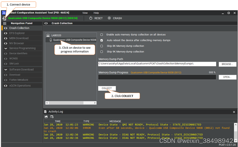Select the ERROR log entry at 12:02:06
This screenshot has height=147, width=238.
click(136, 130)
